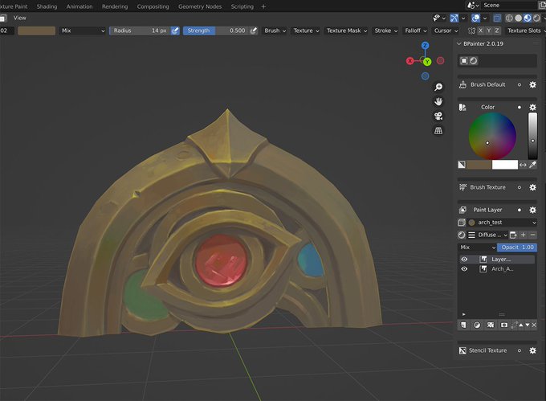Viewport: 546px width, 401px height.
Task: Open the arch_test material dropdown
Action: [x=502, y=223]
